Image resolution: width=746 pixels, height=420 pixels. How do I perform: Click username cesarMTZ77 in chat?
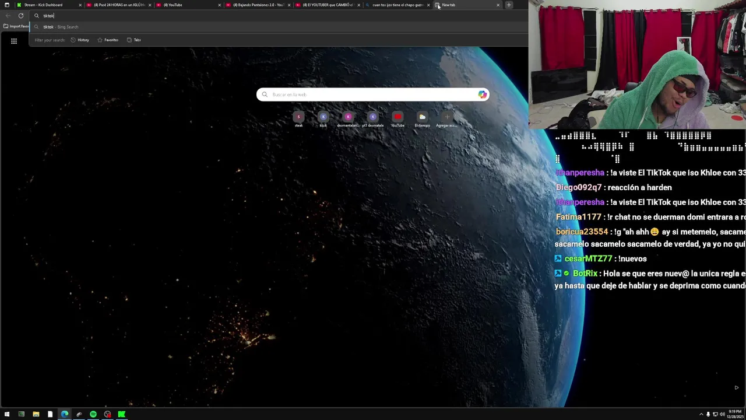click(x=588, y=258)
